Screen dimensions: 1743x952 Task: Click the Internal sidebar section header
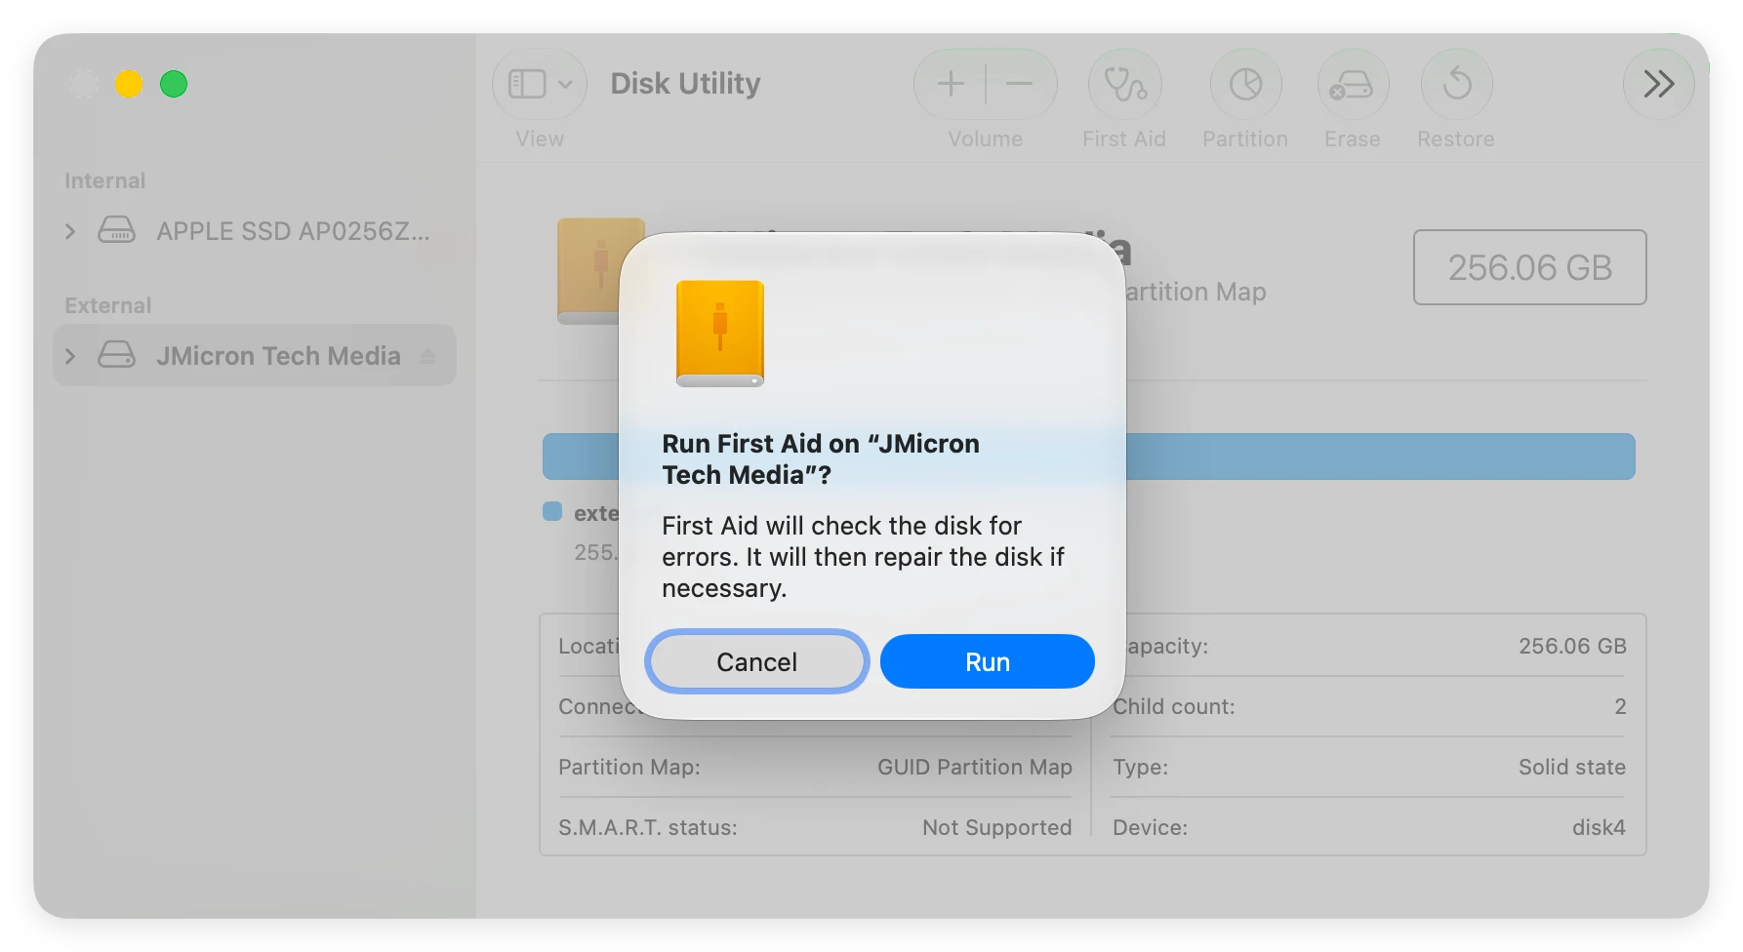pos(104,180)
